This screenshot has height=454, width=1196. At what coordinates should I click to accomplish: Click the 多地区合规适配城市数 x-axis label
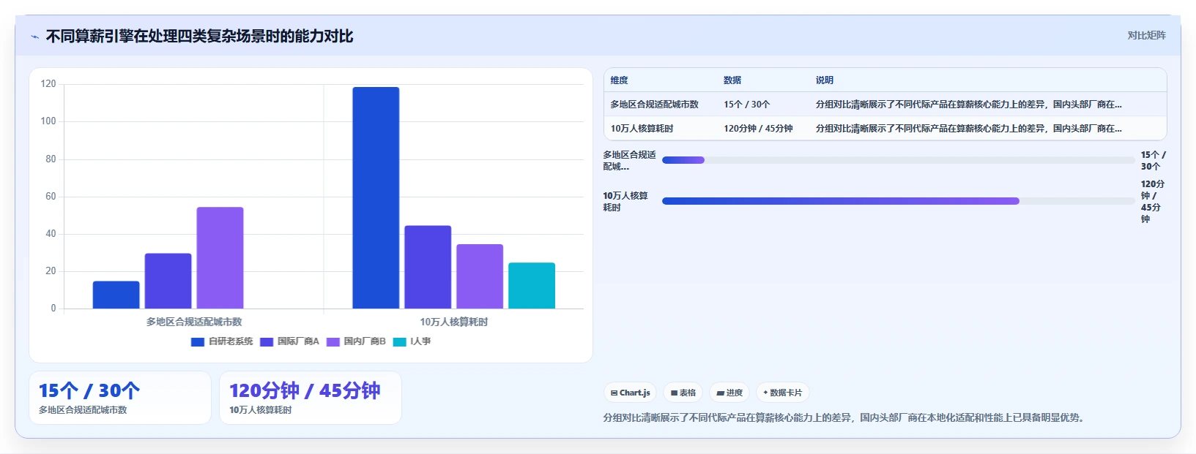pos(194,322)
